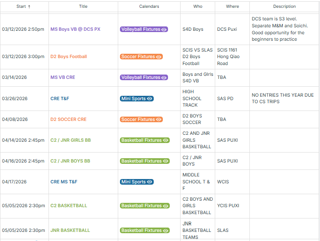This screenshot has width=320, height=241.
Task: Click eye icon in MS VB CRE calendar badge
Action: [164, 78]
